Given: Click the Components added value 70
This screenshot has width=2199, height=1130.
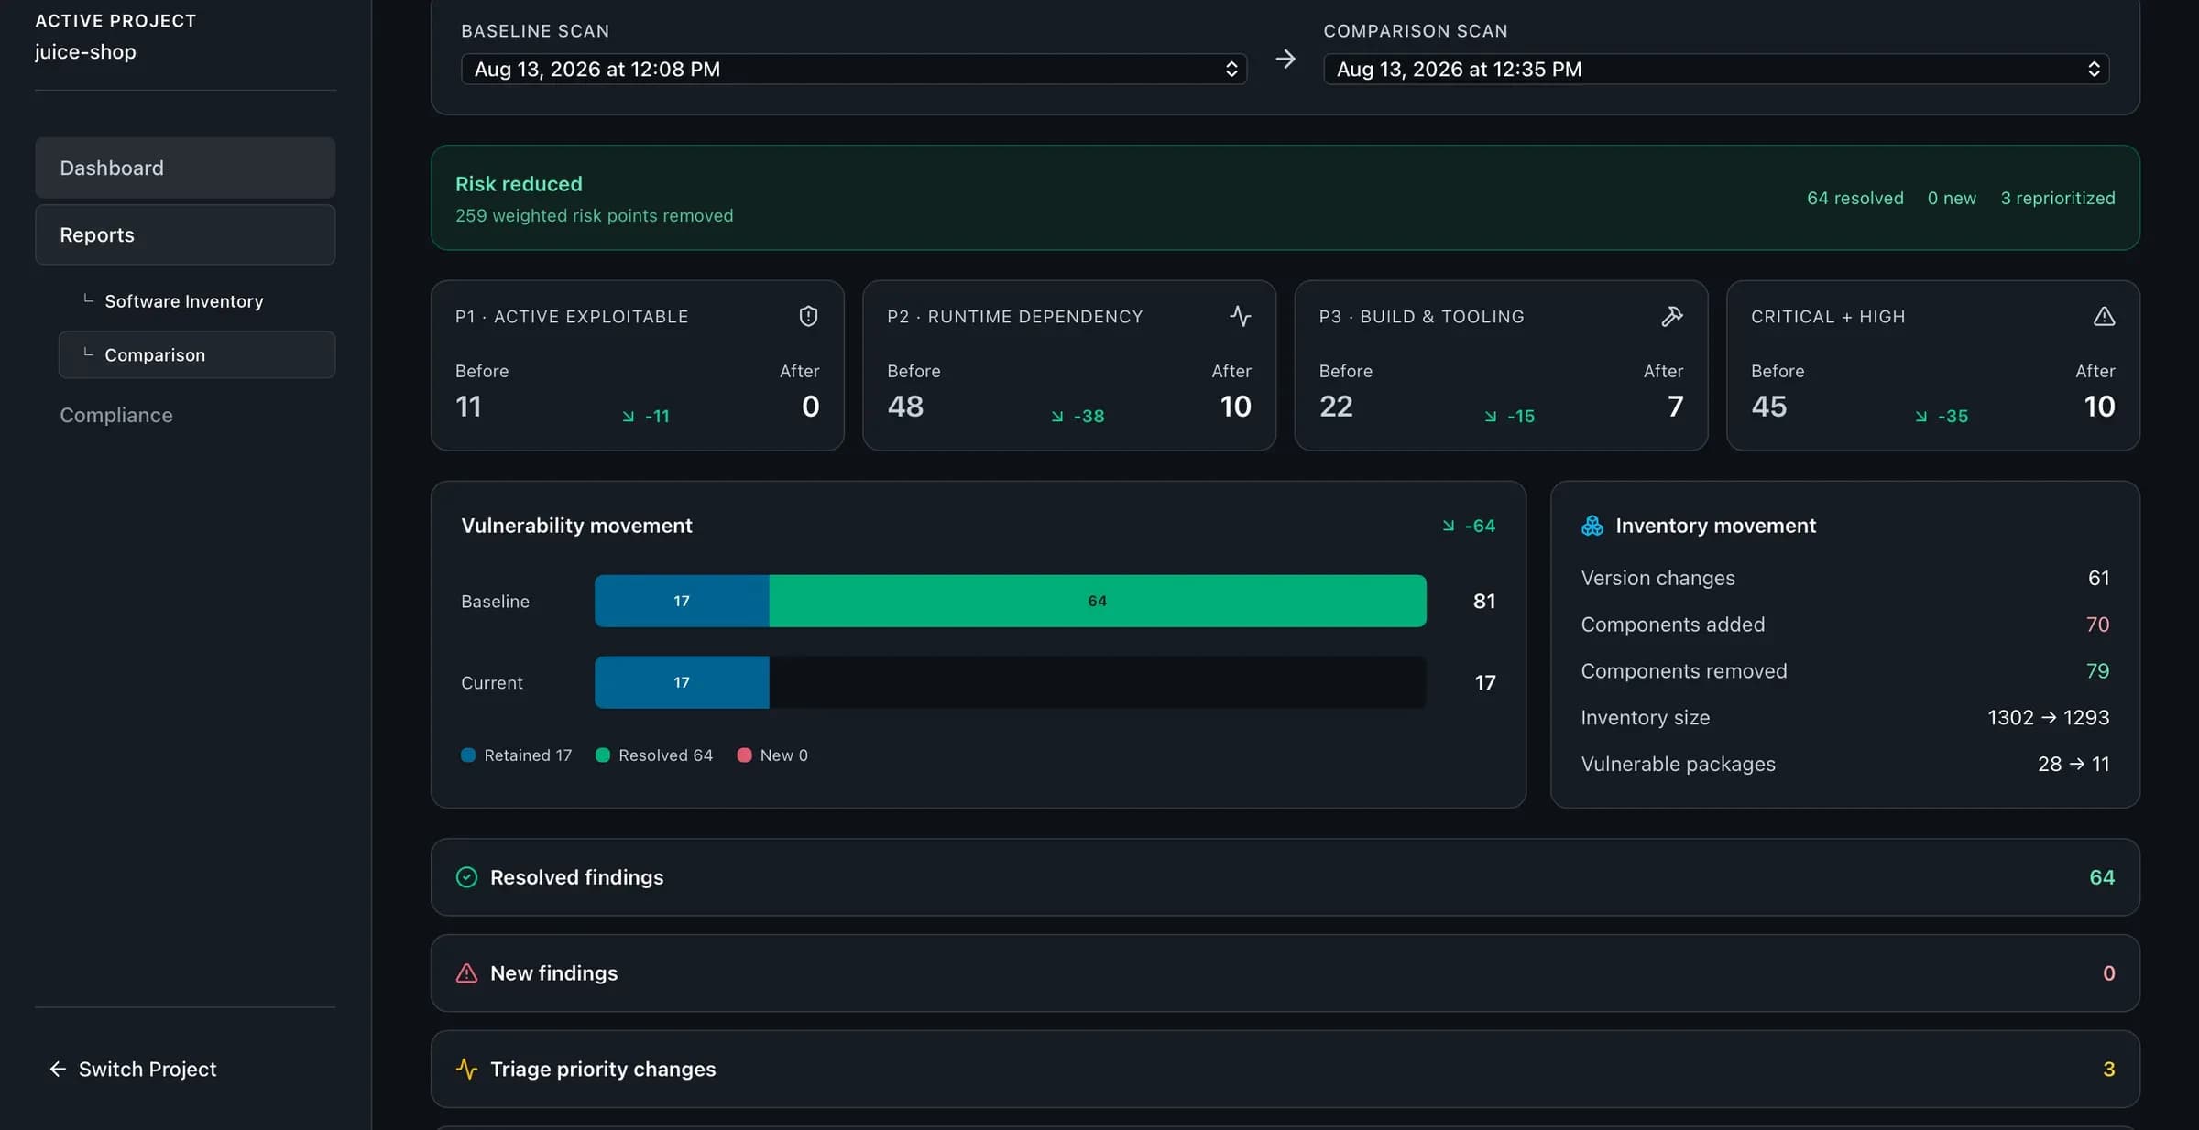Looking at the screenshot, I should 2097,625.
